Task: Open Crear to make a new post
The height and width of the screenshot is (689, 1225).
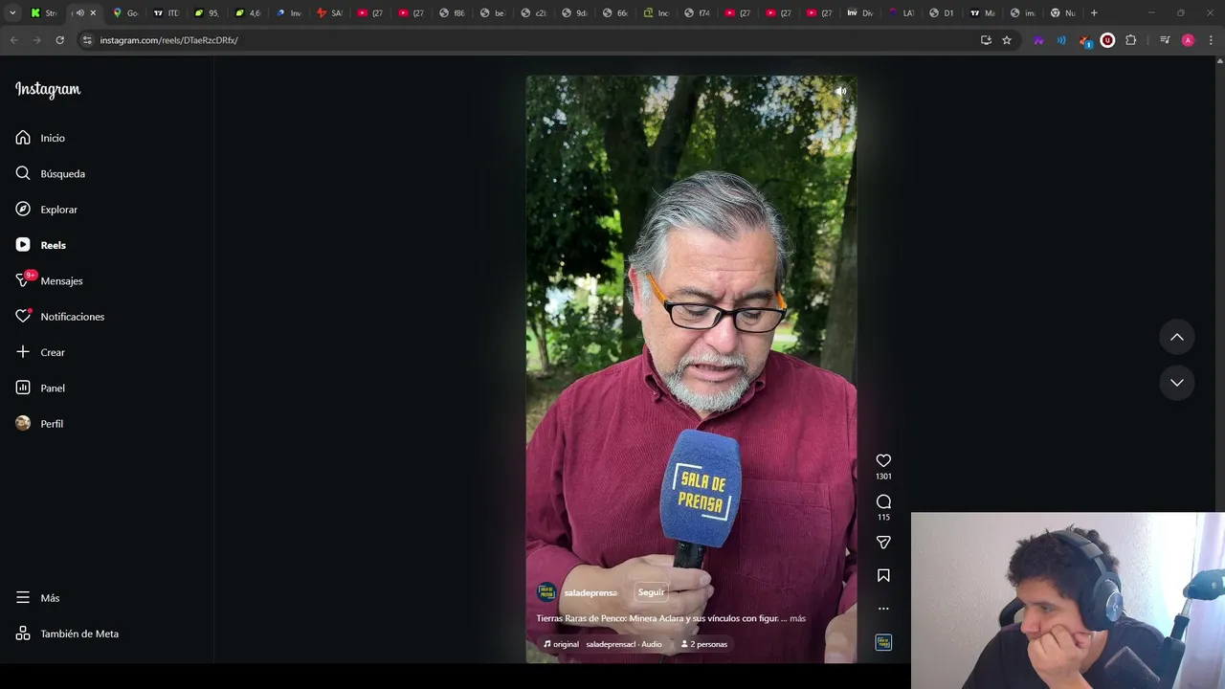Action: [x=40, y=352]
